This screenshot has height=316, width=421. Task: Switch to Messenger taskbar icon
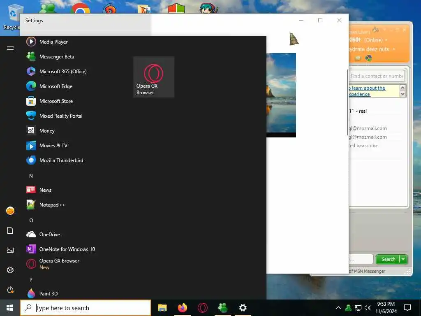pos(223,308)
